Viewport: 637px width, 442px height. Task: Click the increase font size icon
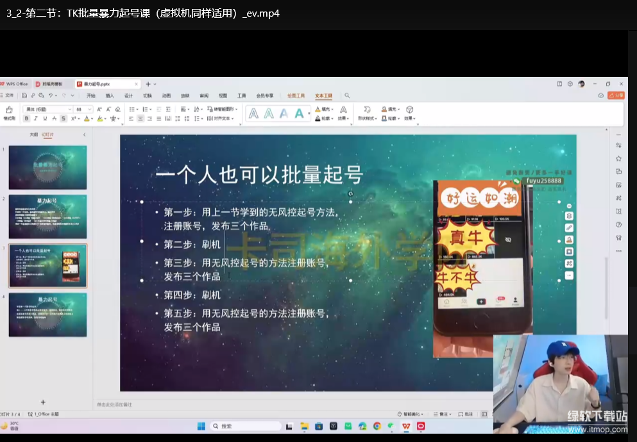tap(99, 110)
